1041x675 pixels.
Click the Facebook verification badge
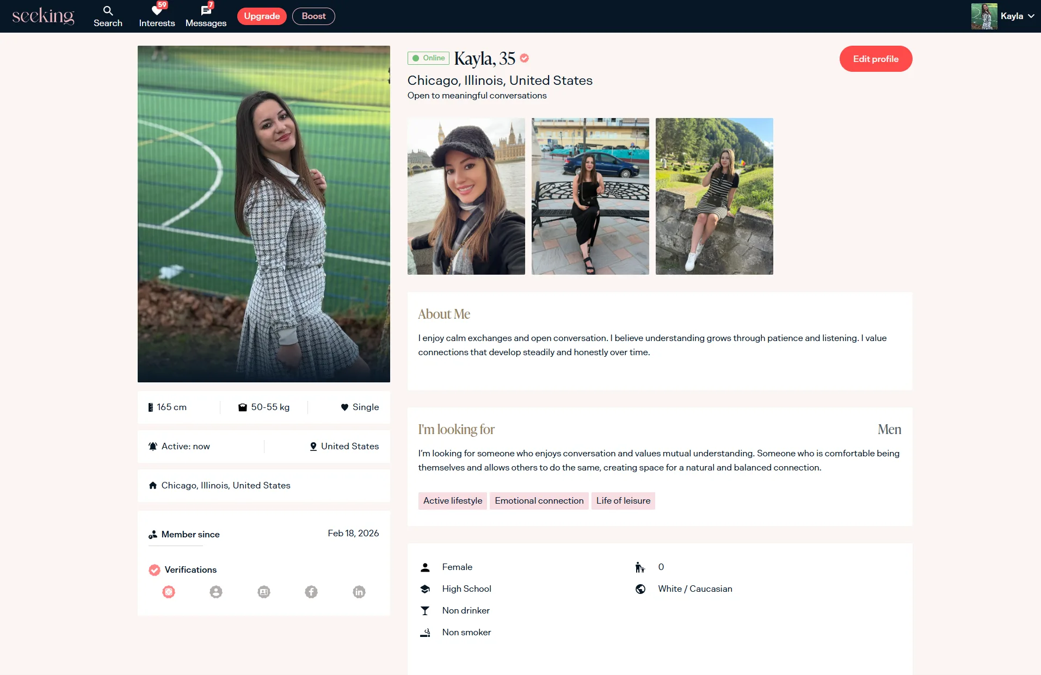point(311,592)
